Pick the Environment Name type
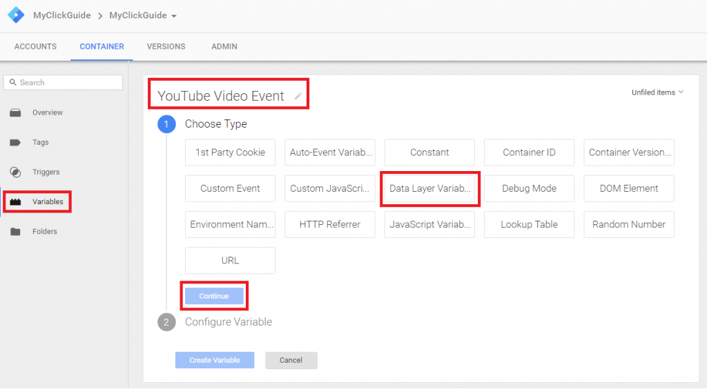This screenshot has width=707, height=389. pyautogui.click(x=230, y=224)
